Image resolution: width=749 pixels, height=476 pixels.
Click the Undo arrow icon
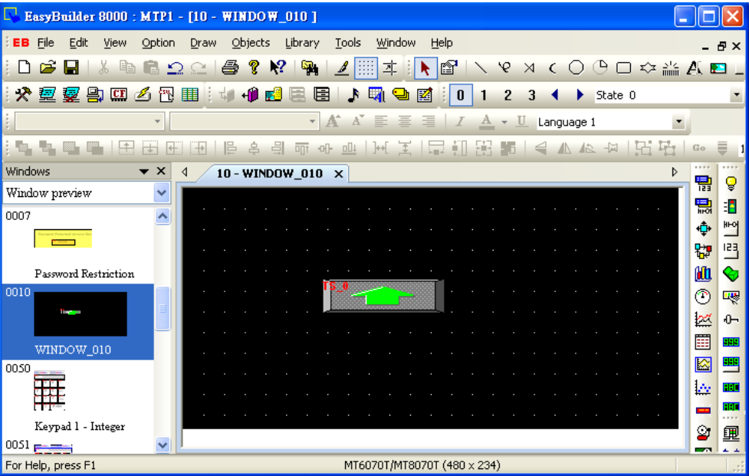[175, 67]
